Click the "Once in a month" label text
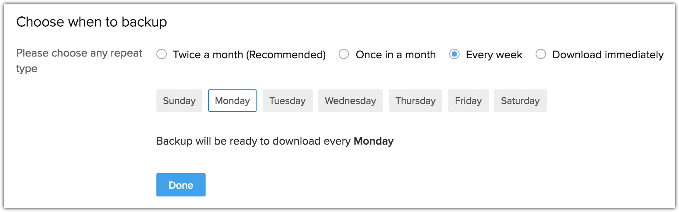 coord(396,55)
